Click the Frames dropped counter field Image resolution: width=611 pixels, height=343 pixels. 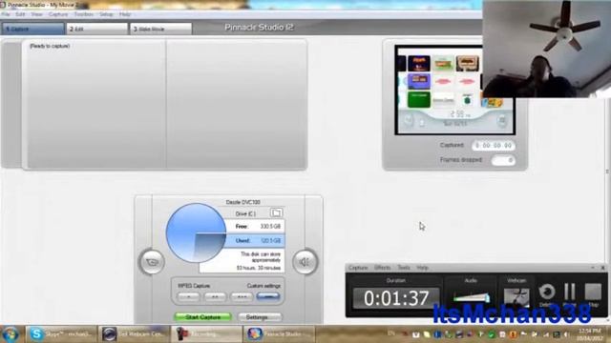click(x=503, y=160)
